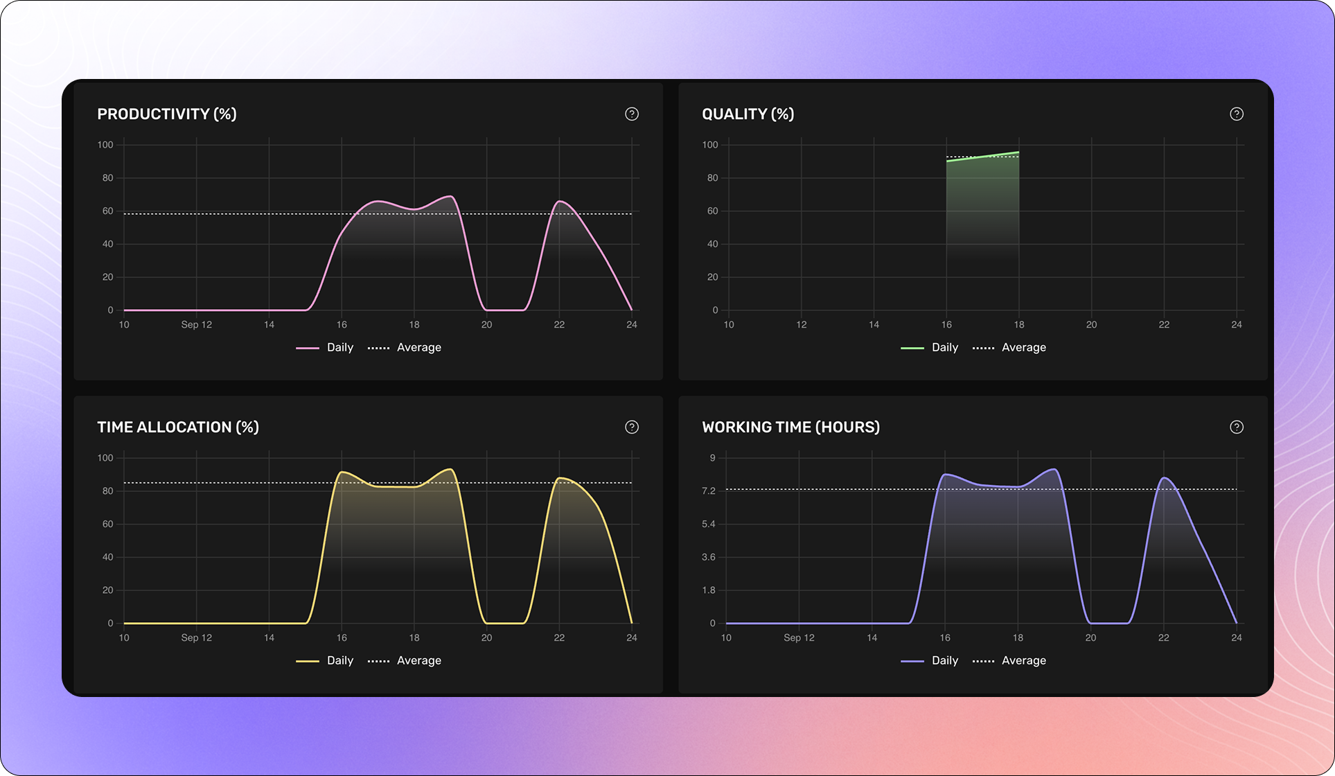
Task: Click the pink Daily legend swatch
Action: (308, 348)
